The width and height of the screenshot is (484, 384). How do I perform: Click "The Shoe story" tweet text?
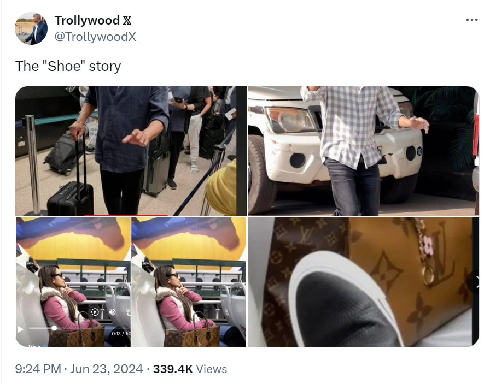click(x=68, y=66)
